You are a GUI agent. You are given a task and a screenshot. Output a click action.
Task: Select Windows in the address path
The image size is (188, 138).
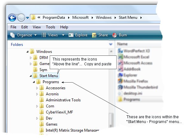(x=104, y=18)
